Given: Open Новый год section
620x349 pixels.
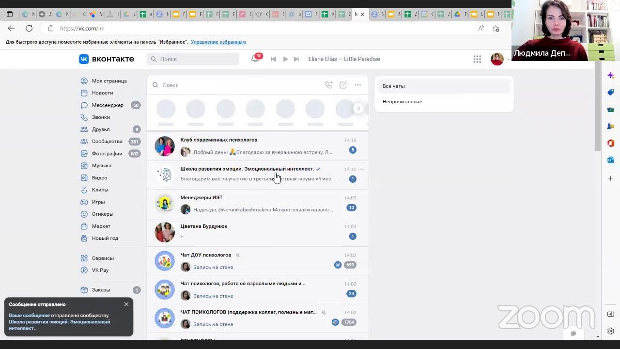Looking at the screenshot, I should (x=105, y=238).
